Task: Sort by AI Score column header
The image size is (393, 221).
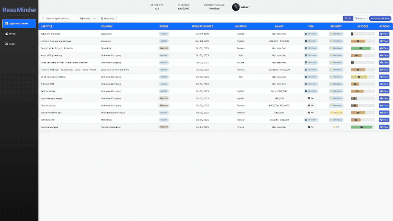Action: coord(362,26)
